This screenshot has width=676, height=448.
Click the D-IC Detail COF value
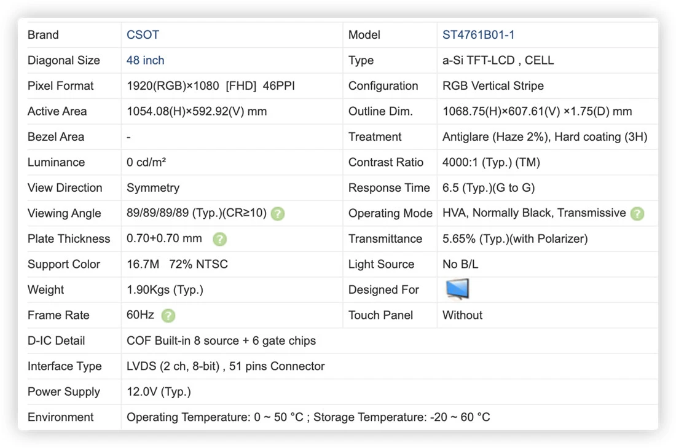coord(221,340)
